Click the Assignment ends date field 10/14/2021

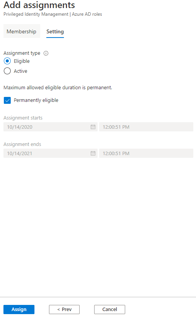[x=50, y=153]
